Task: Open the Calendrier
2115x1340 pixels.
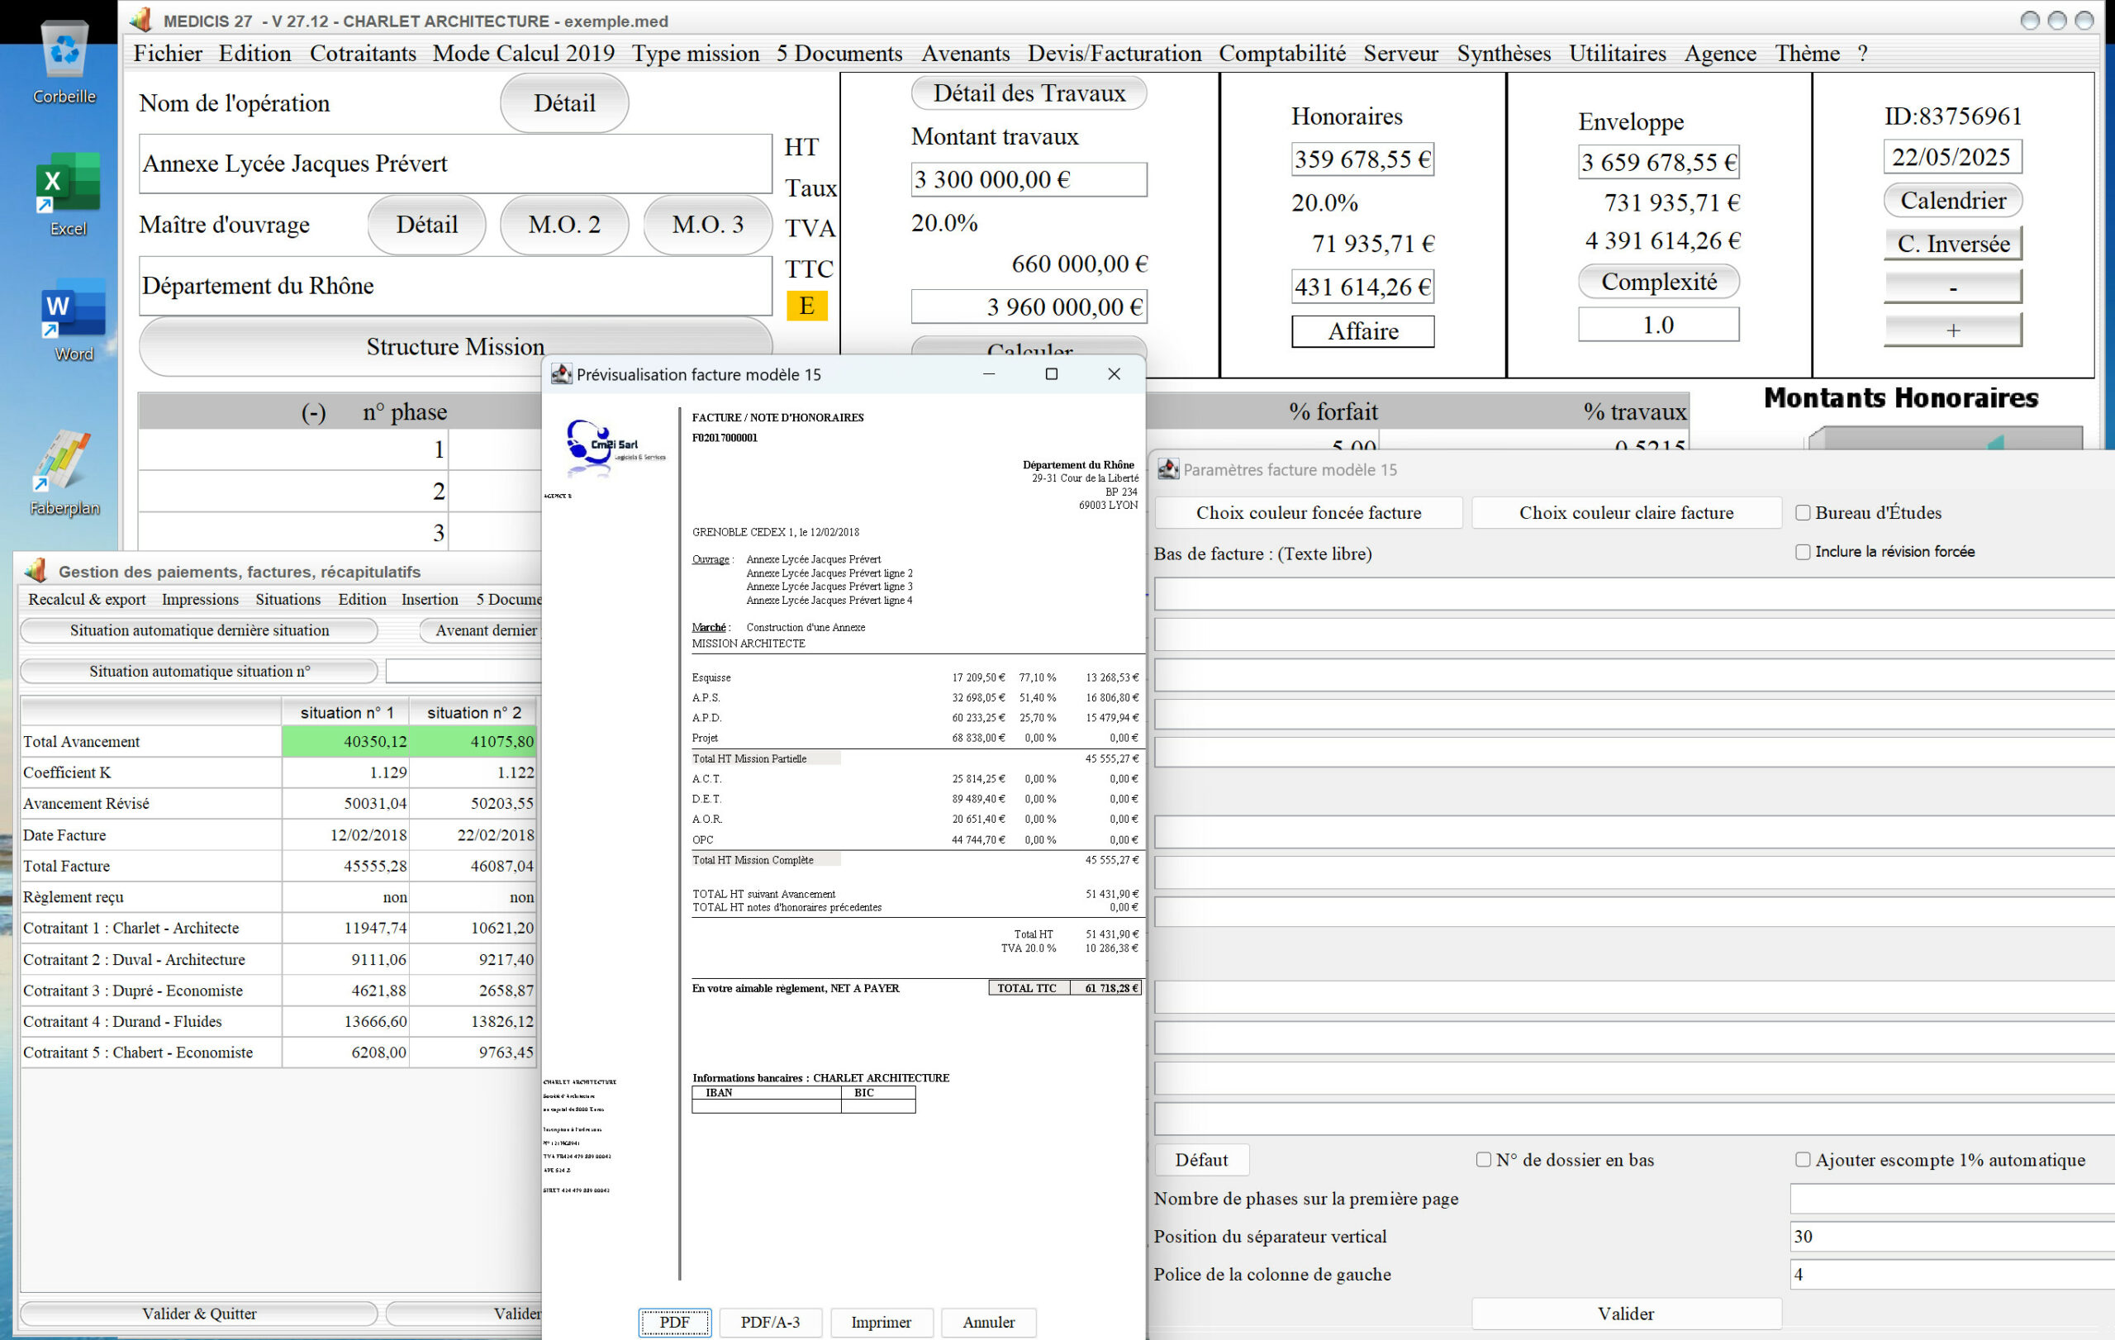Action: tap(1952, 200)
